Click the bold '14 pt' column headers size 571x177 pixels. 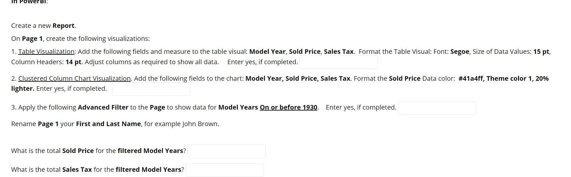click(73, 62)
